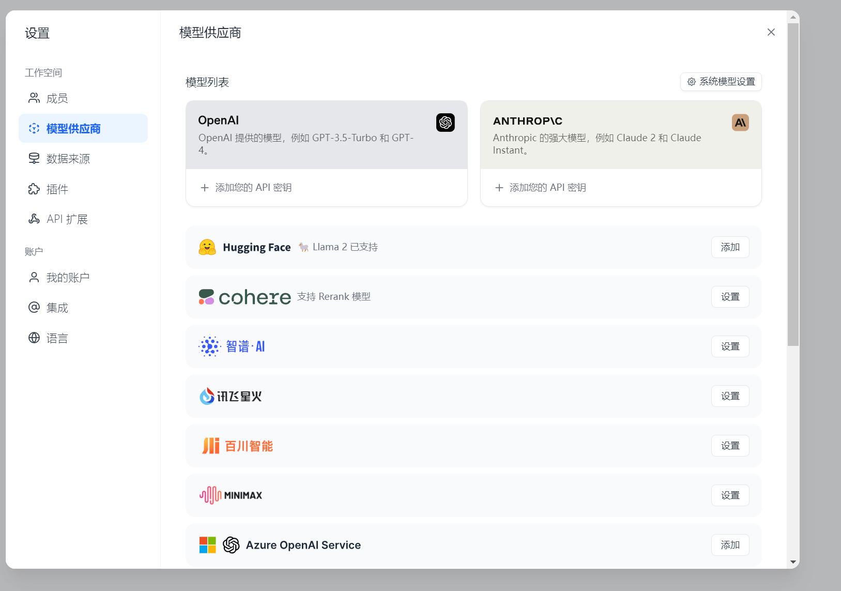Click the Anthropic Claude 2 description text
This screenshot has height=591, width=841.
click(x=597, y=144)
